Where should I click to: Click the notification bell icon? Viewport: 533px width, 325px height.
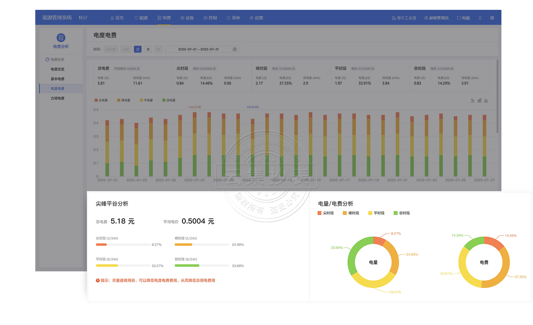480,18
